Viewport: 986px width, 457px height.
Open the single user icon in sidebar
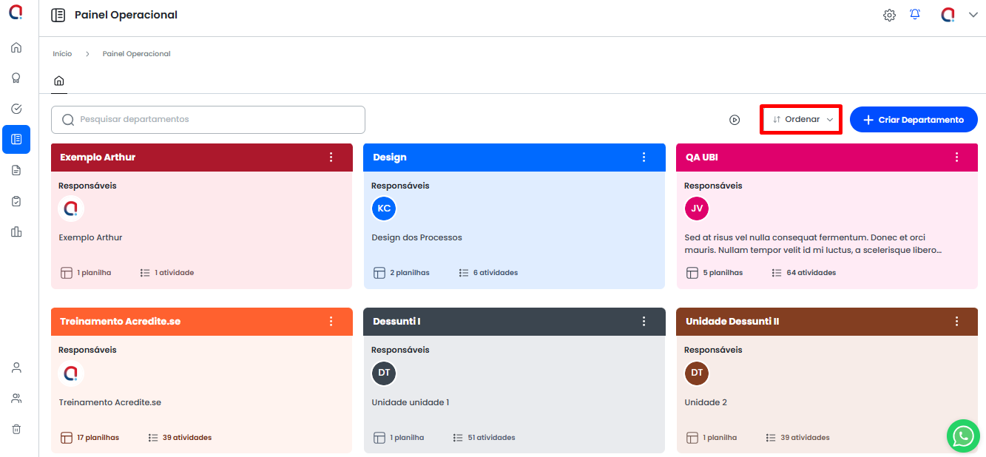click(x=16, y=368)
